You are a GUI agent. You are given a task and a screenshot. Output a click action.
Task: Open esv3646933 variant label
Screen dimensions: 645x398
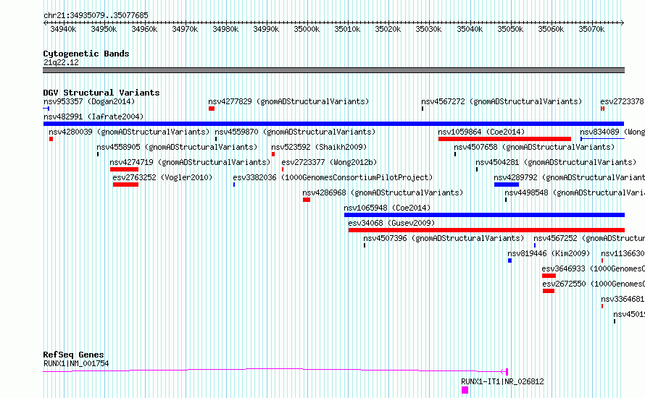tap(593, 268)
